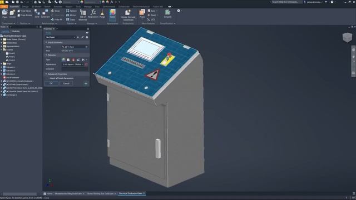
Task: Click Hide All relationships
Action: pos(57,19)
